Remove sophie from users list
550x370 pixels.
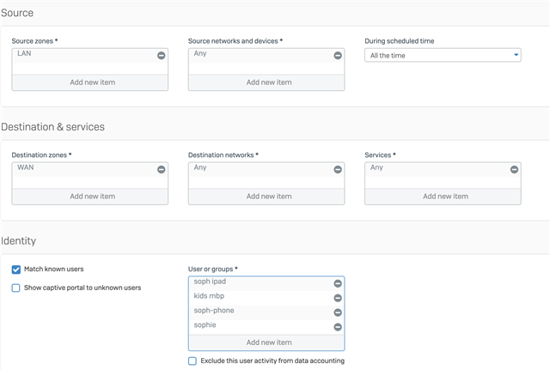(x=338, y=327)
